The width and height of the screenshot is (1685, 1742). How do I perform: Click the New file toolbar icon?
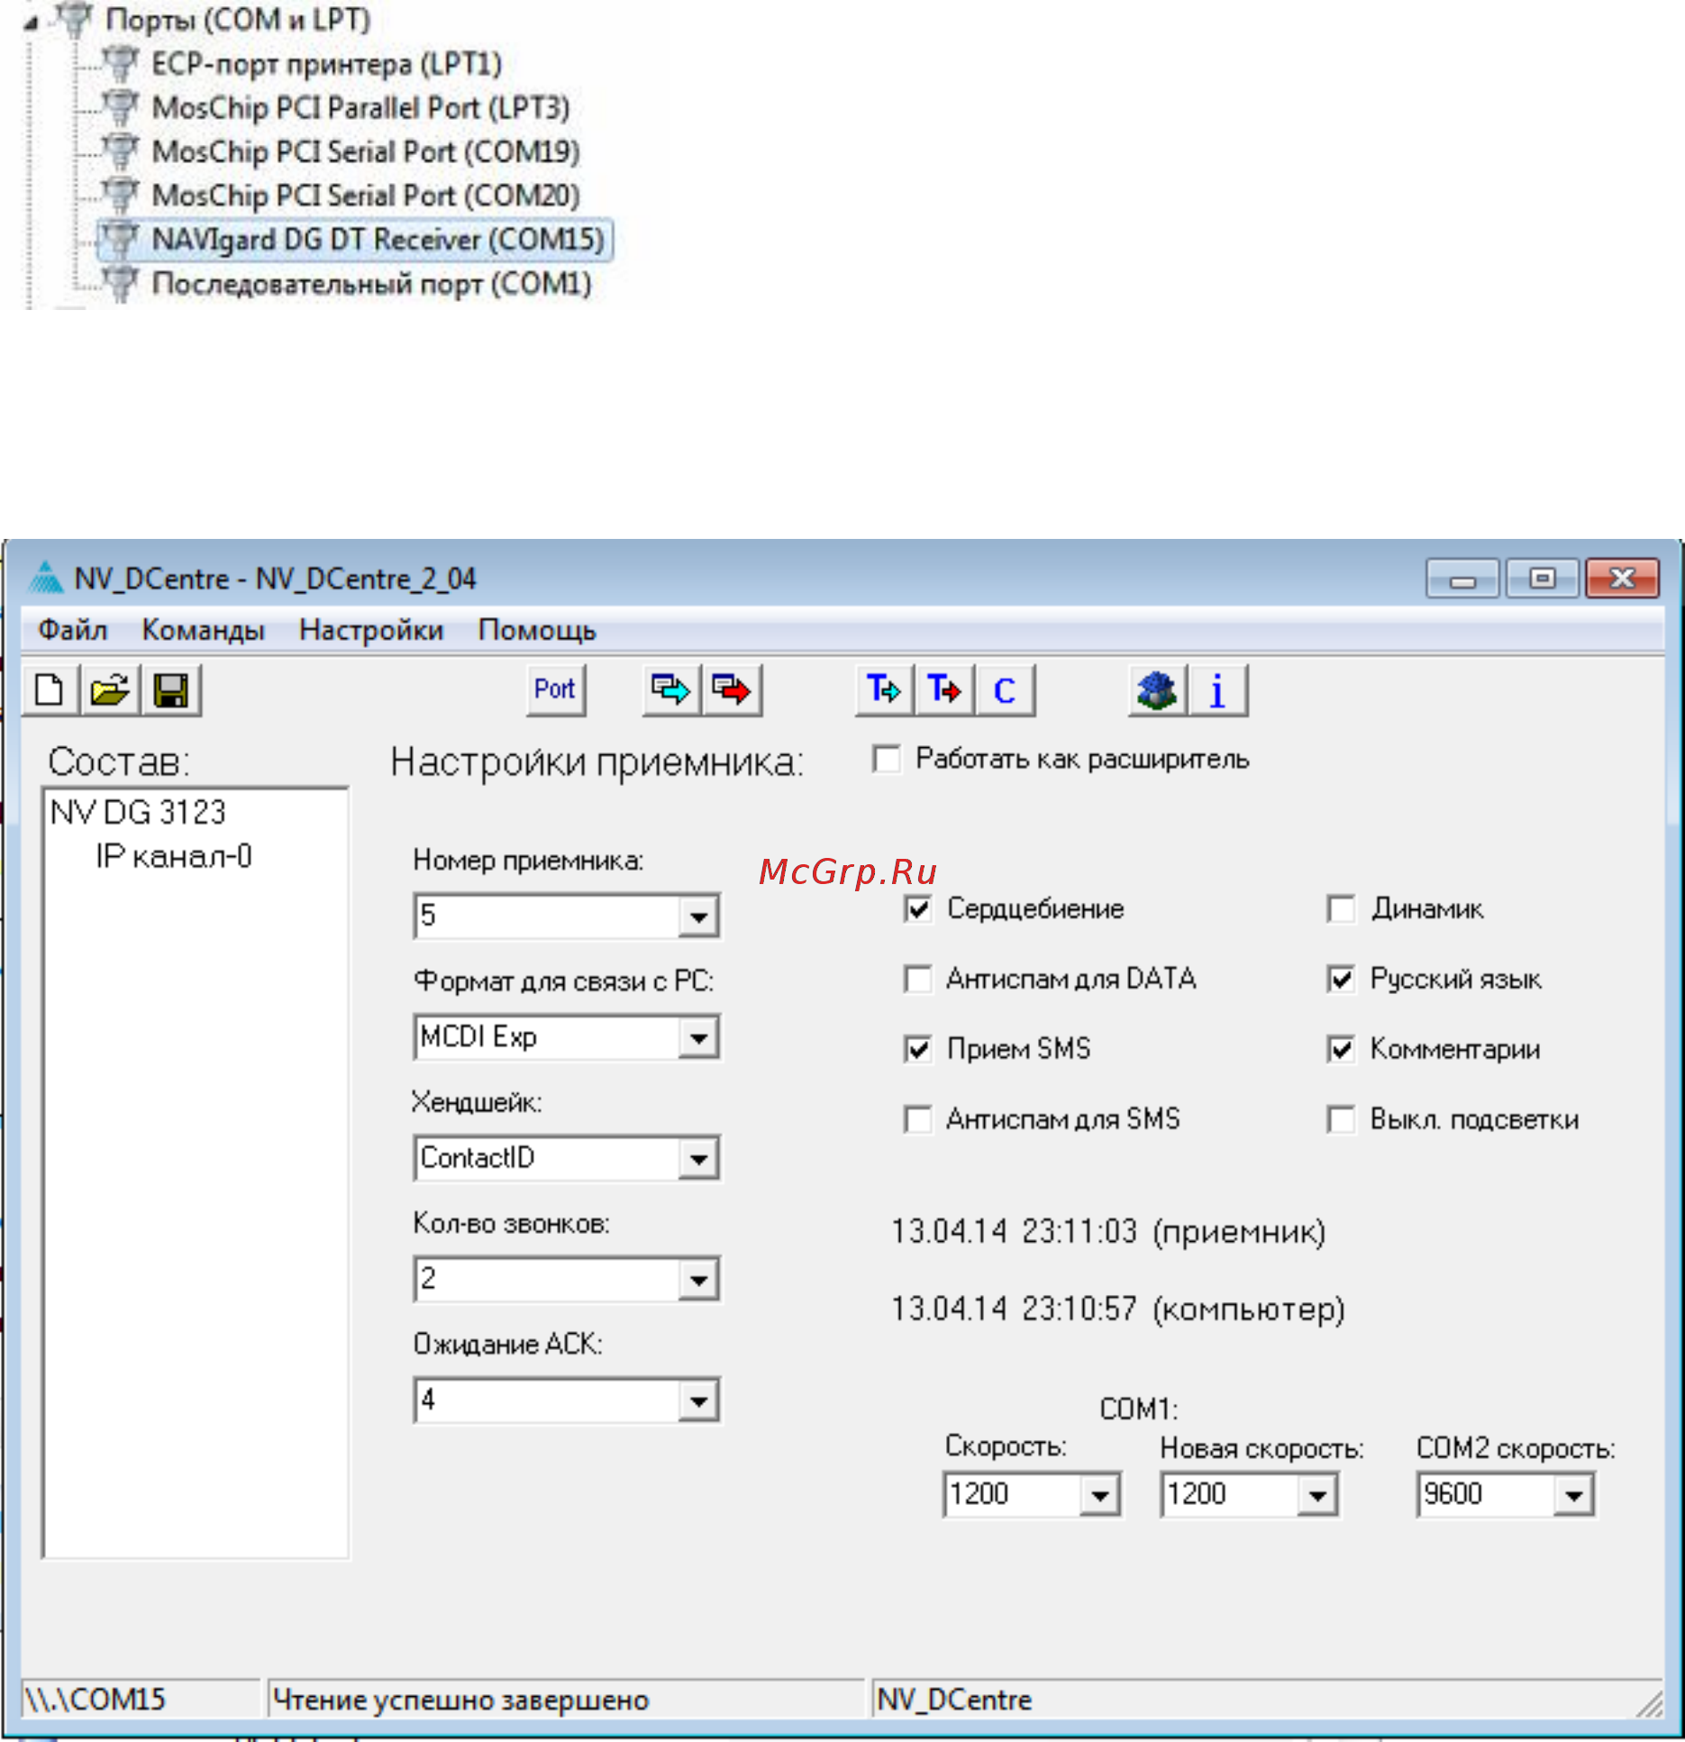tap(50, 690)
